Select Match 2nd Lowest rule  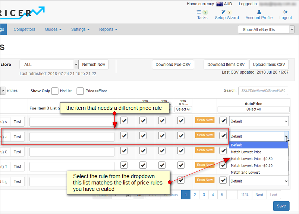click(245, 172)
